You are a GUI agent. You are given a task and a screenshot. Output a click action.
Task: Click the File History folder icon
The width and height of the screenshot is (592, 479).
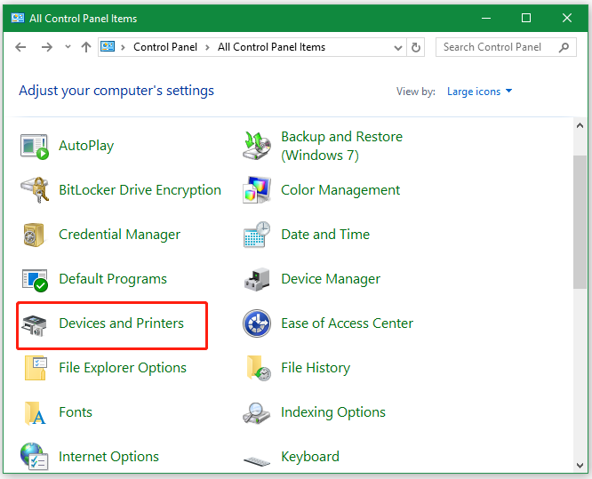(259, 368)
